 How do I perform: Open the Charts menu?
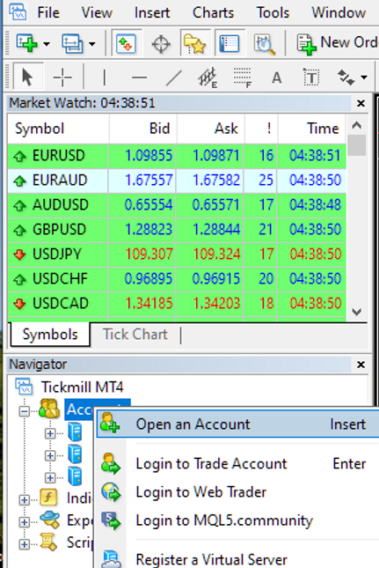coord(213,12)
